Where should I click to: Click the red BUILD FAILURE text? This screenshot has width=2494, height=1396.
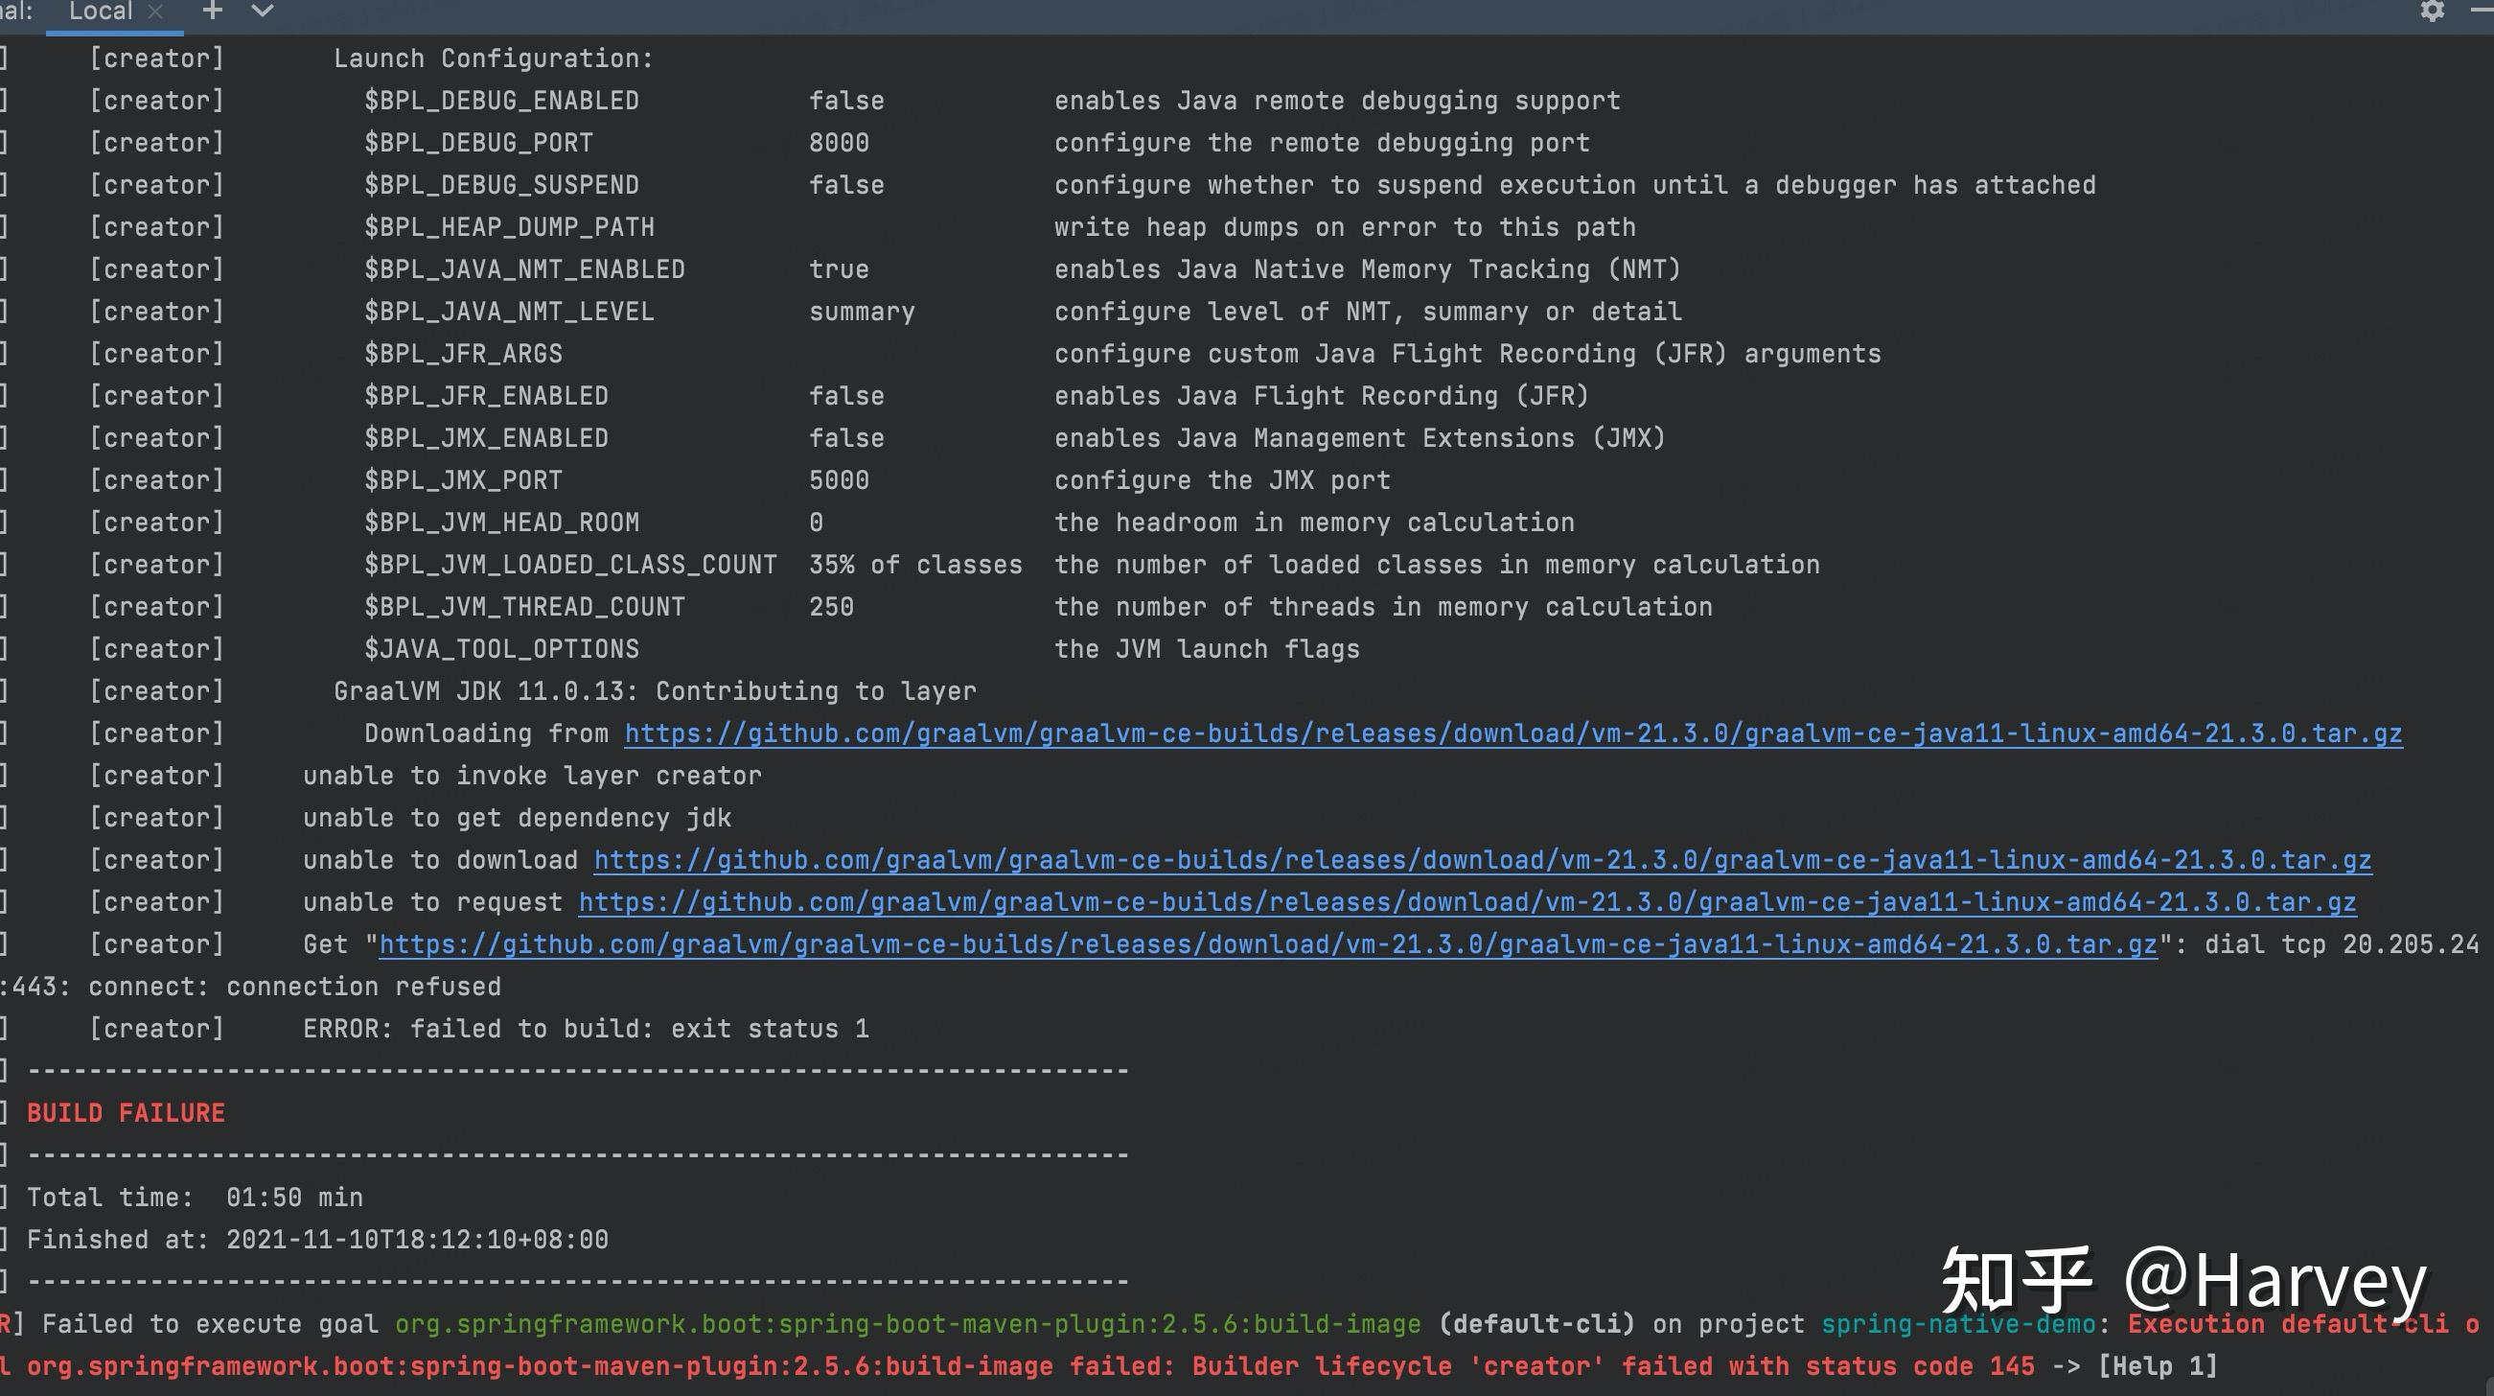[126, 1113]
